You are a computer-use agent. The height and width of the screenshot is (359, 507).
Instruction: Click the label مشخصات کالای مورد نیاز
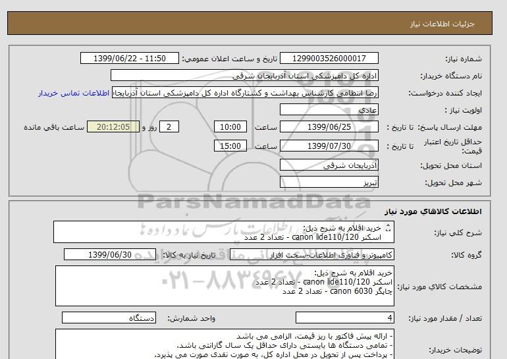439,287
